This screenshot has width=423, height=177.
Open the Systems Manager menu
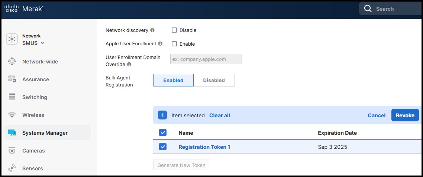48,132
